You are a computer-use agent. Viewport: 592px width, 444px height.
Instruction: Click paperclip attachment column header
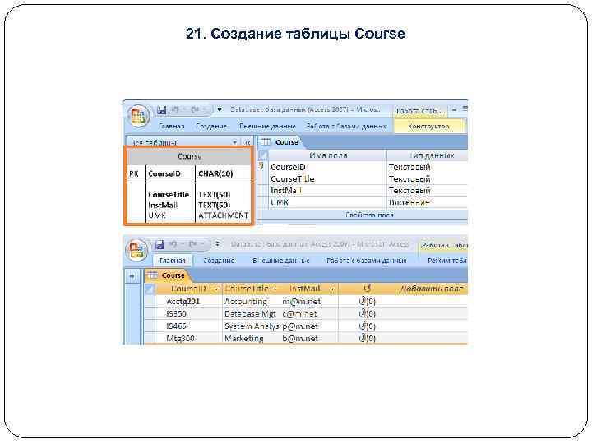(x=366, y=289)
